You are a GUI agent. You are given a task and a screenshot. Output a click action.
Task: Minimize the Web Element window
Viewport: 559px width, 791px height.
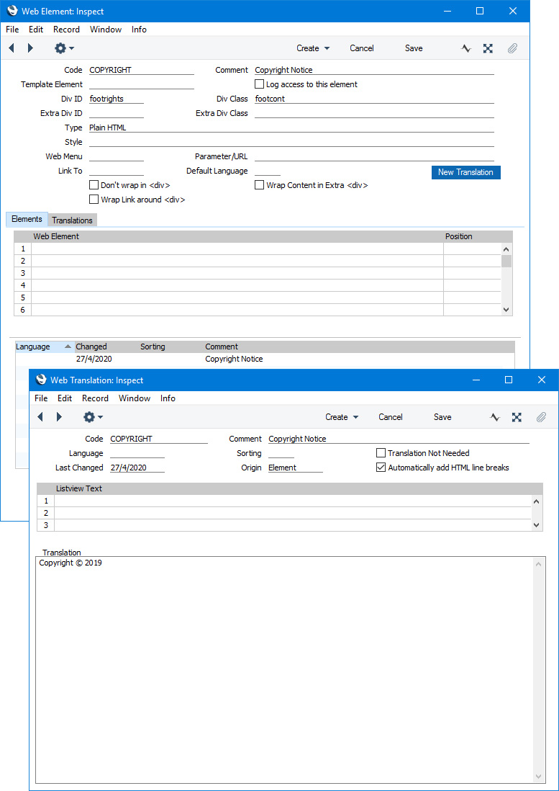[x=447, y=11]
